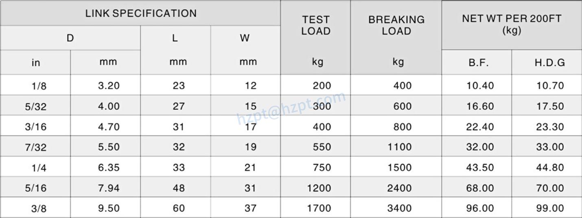Select the B.F. sub-header cell
Image resolution: width=582 pixels, height=218 pixels.
pyautogui.click(x=478, y=63)
